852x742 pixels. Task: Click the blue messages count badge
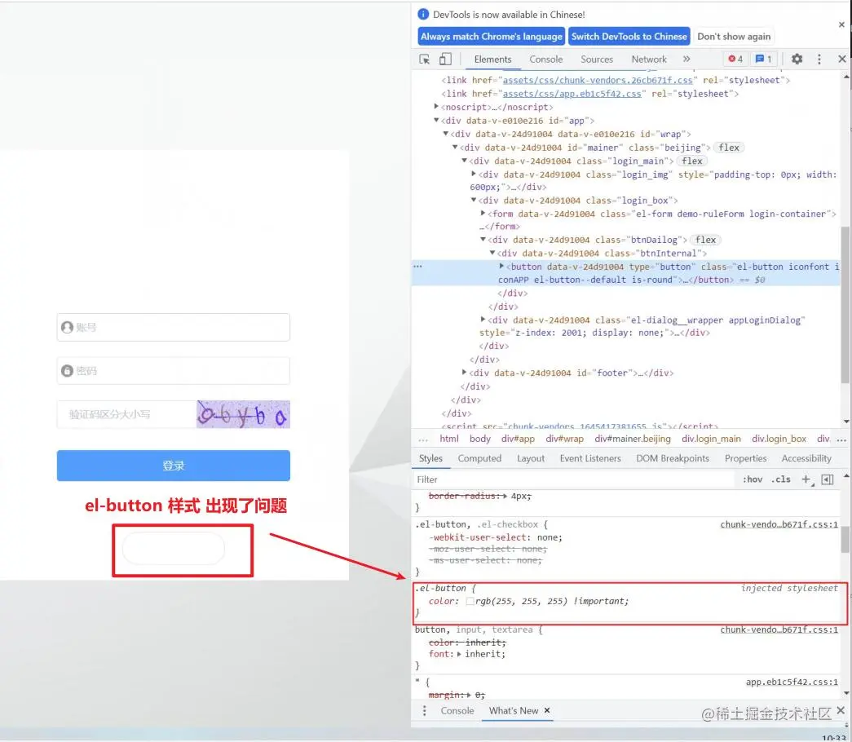tap(763, 59)
